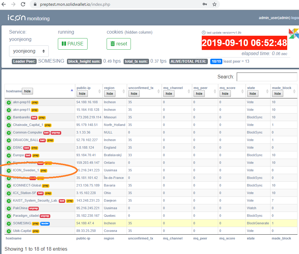Sort by hostname using blue arrow
This screenshot has width=299, height=254.
click(72, 90)
